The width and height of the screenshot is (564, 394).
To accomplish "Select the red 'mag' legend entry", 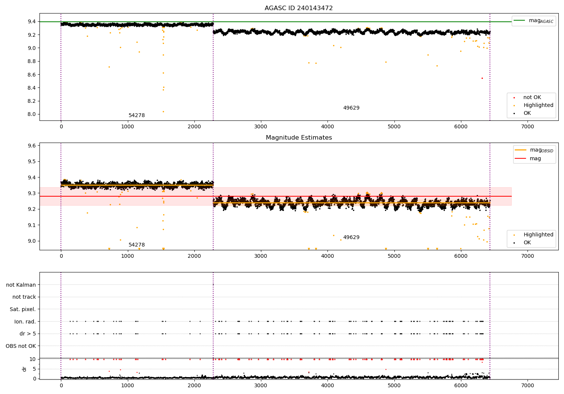I will pos(528,159).
